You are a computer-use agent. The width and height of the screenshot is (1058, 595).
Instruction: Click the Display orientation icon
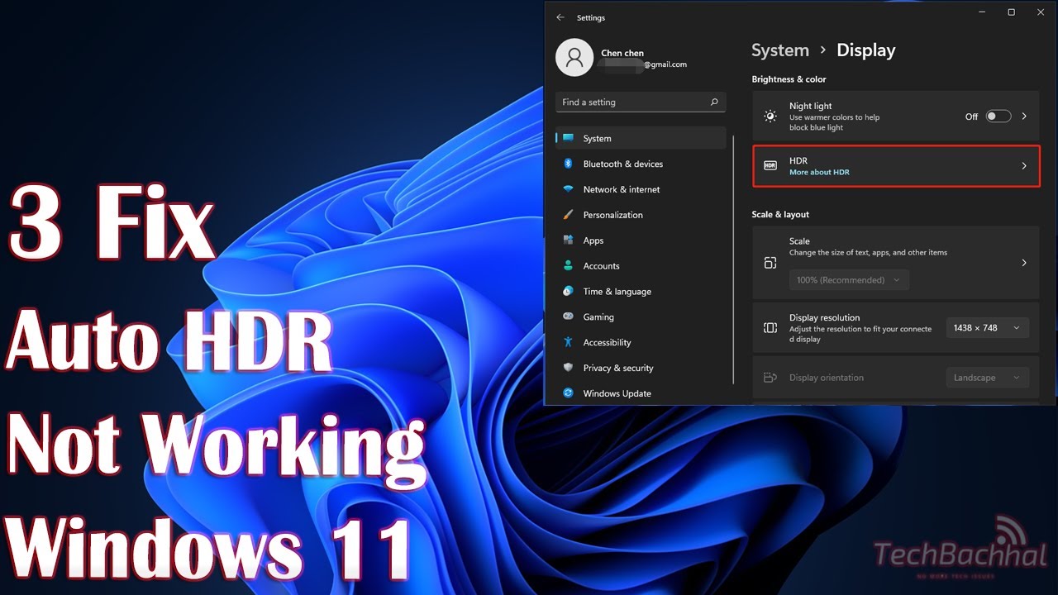pos(770,378)
